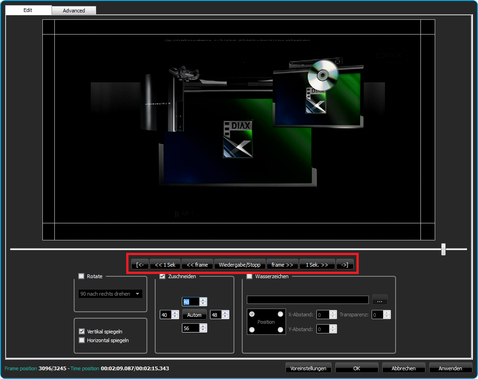Switch to the Advanced tab
This screenshot has height=379, width=478.
[x=74, y=11]
